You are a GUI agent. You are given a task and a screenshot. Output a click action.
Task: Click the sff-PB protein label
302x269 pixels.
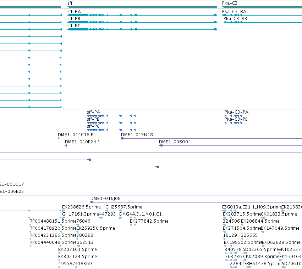(x=93, y=119)
